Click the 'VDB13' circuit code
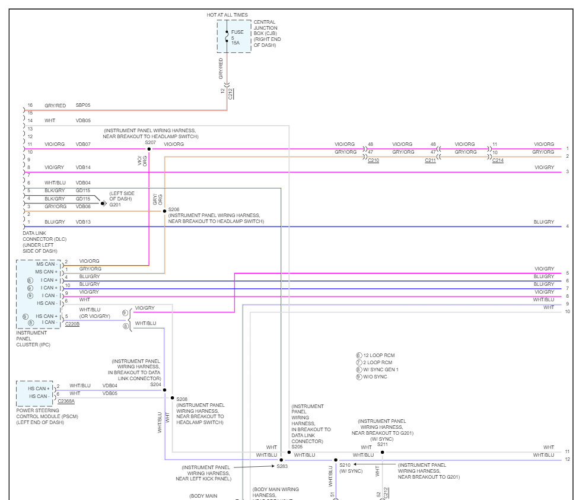Image resolution: width=576 pixels, height=500 pixels. coord(83,222)
